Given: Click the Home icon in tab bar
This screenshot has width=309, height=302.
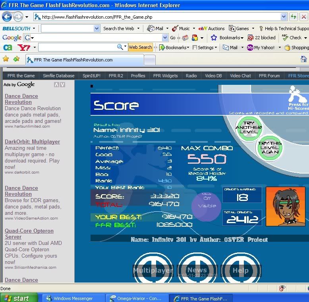Looking at the screenshot, I should click(304, 59).
